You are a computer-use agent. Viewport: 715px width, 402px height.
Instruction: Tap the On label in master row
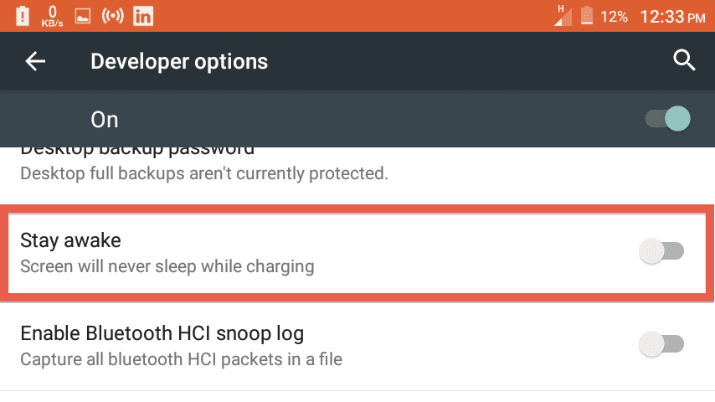tap(105, 120)
